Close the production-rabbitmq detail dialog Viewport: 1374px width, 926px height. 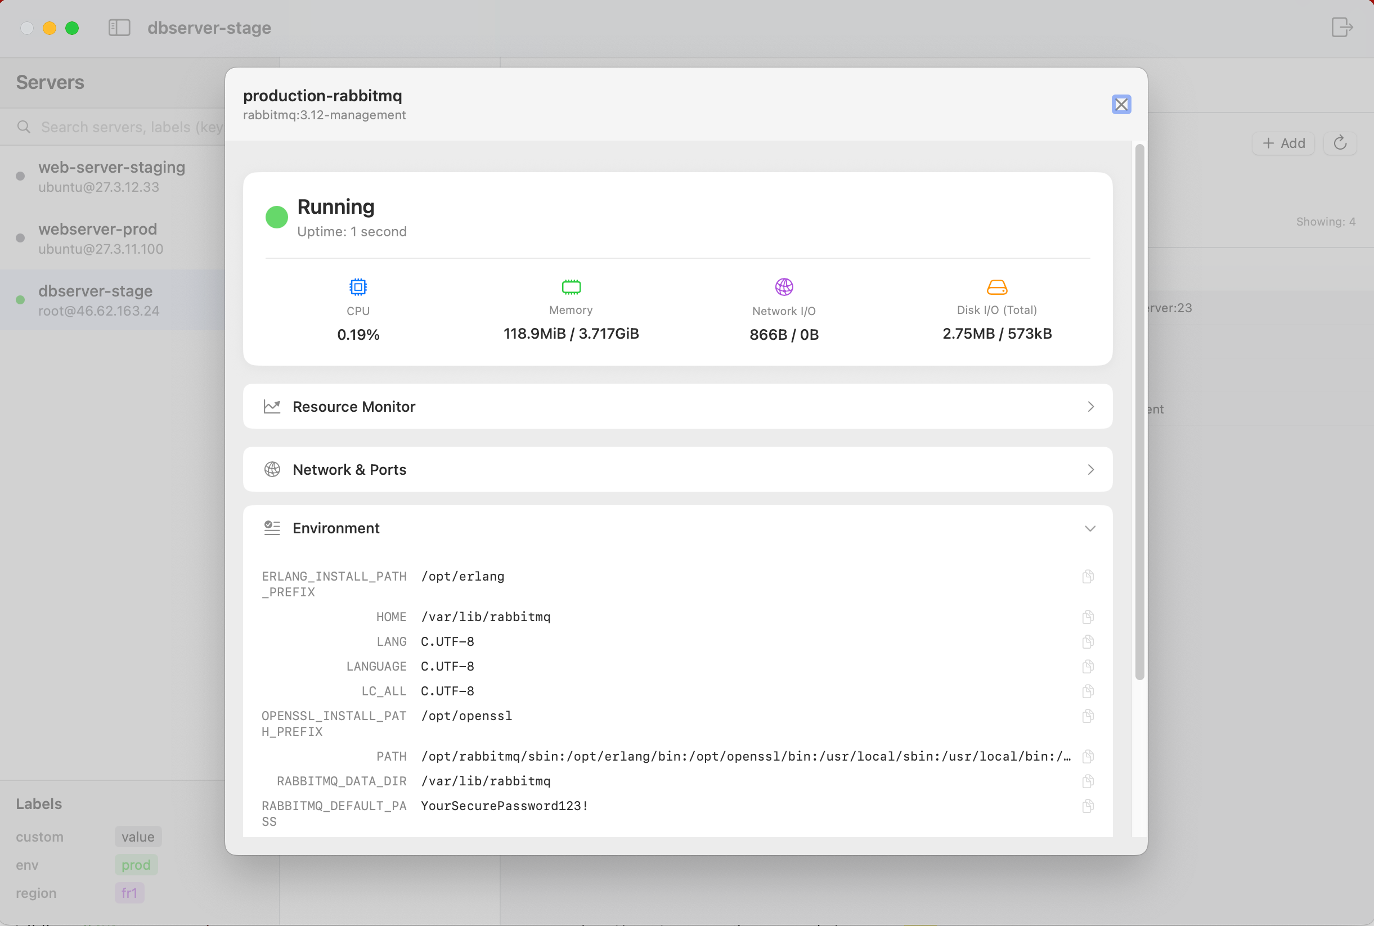(1121, 105)
